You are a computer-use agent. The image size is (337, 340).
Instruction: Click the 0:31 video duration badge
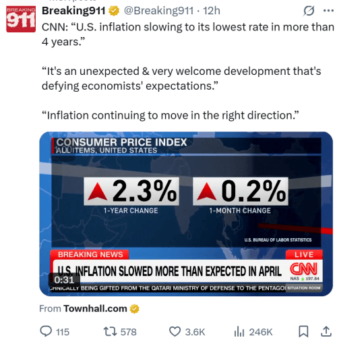64,280
